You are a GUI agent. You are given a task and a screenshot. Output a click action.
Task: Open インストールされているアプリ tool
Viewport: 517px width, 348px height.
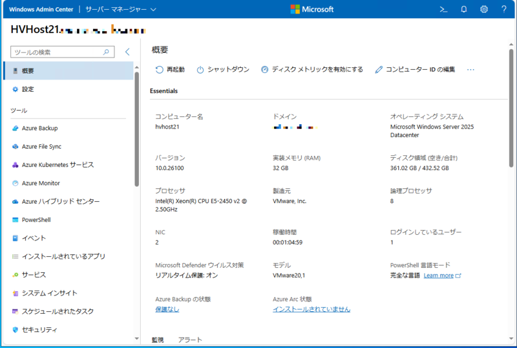coord(69,257)
